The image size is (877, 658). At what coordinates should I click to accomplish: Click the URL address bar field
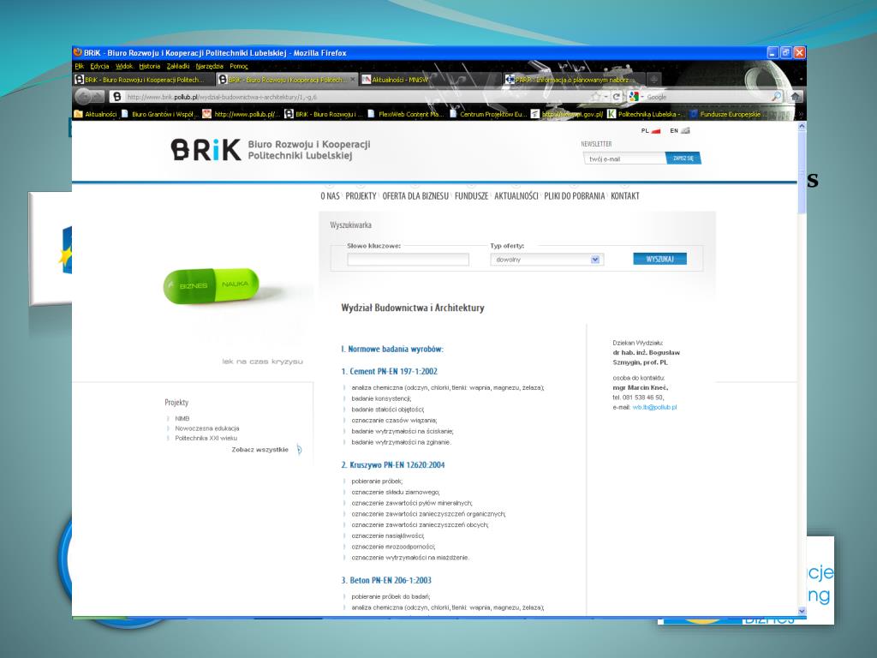pyautogui.click(x=358, y=97)
